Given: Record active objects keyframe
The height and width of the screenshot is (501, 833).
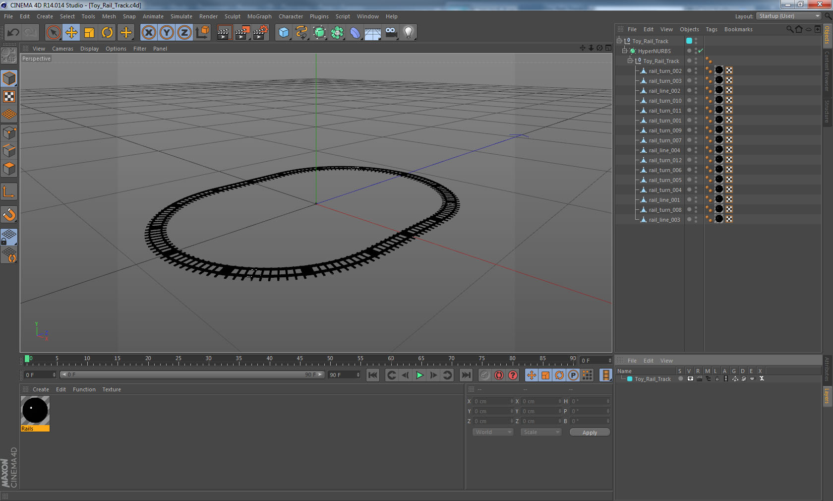Looking at the screenshot, I should click(x=485, y=375).
